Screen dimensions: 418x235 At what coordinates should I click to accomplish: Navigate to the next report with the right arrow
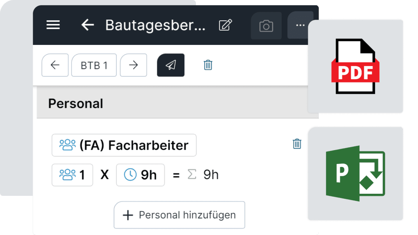(x=133, y=65)
